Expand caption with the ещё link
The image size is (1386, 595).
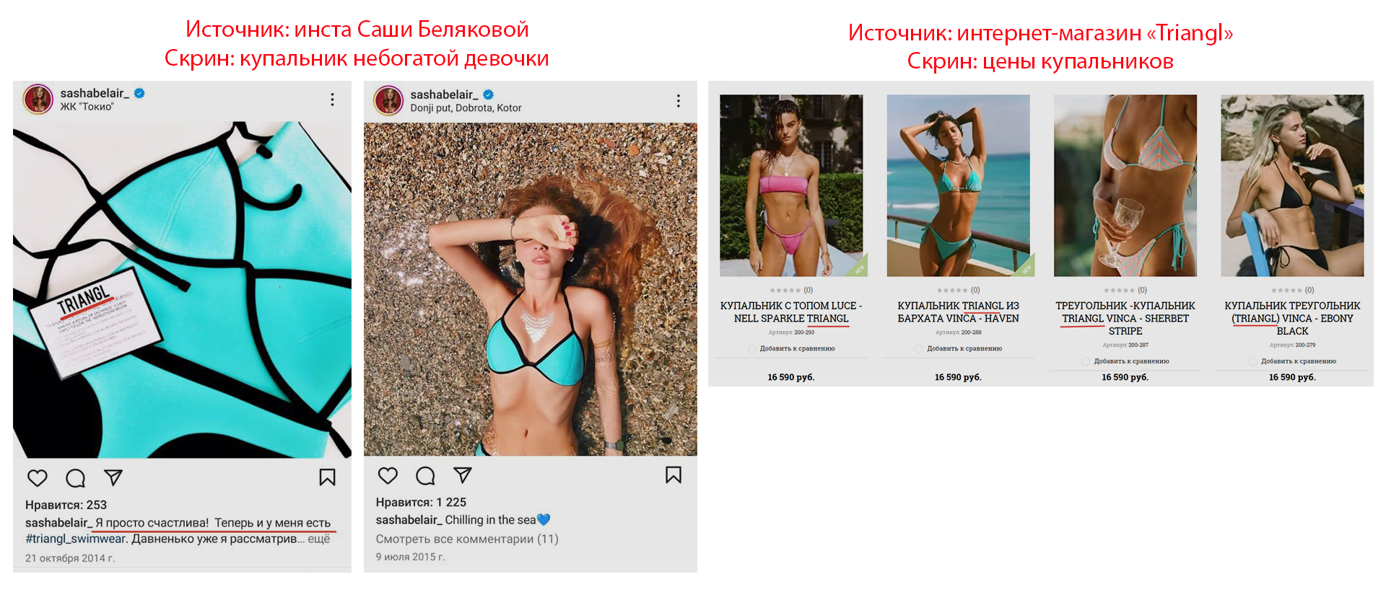click(318, 539)
